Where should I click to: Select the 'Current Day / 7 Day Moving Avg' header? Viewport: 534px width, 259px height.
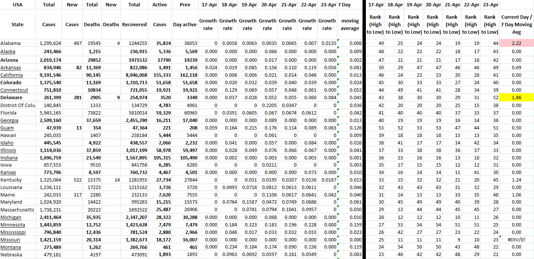pos(516,24)
